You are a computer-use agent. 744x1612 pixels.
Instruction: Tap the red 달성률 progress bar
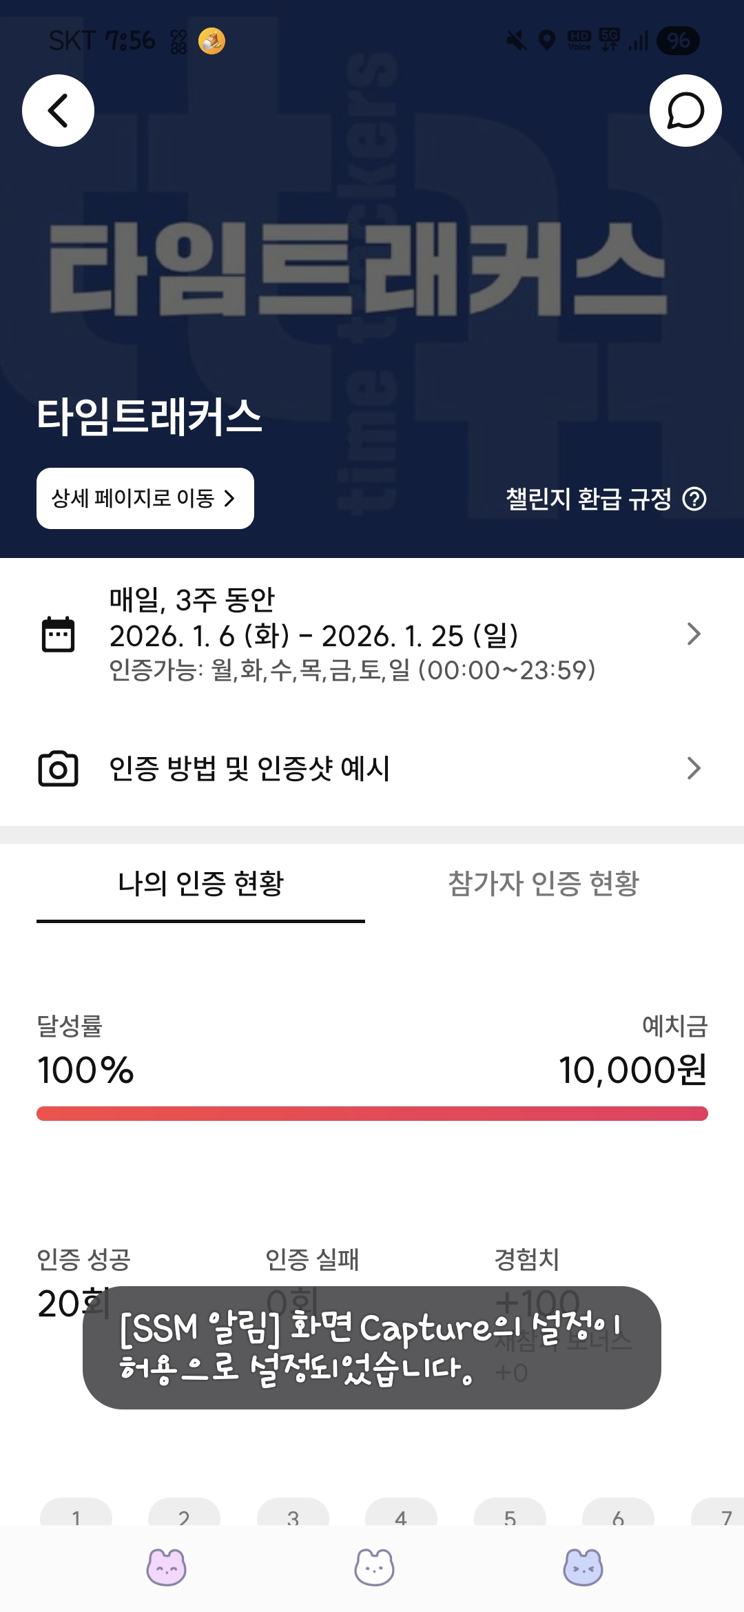tap(372, 1113)
